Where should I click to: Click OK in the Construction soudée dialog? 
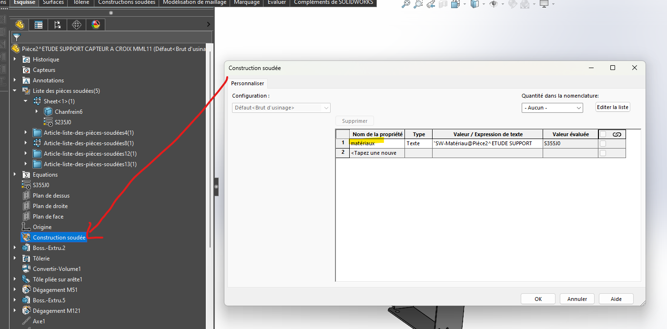(x=538, y=299)
